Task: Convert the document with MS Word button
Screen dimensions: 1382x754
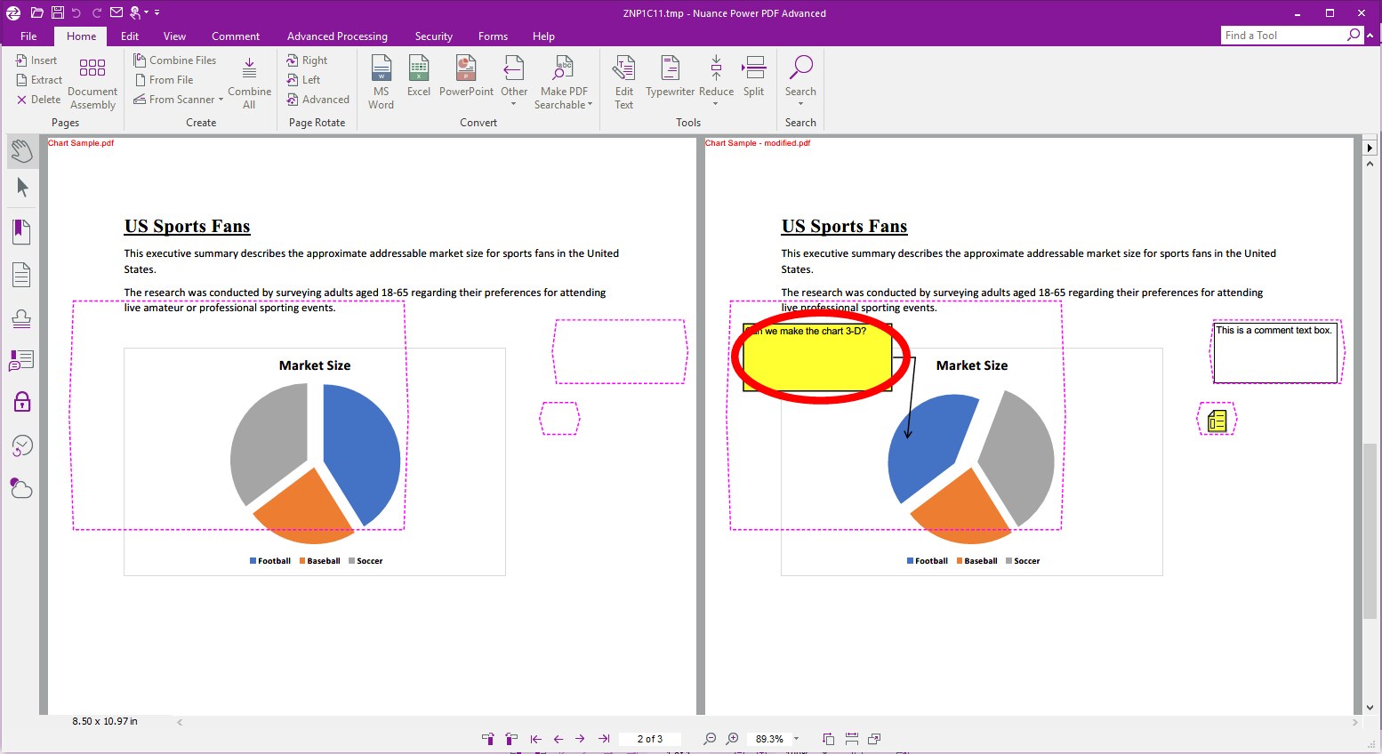Action: (381, 79)
